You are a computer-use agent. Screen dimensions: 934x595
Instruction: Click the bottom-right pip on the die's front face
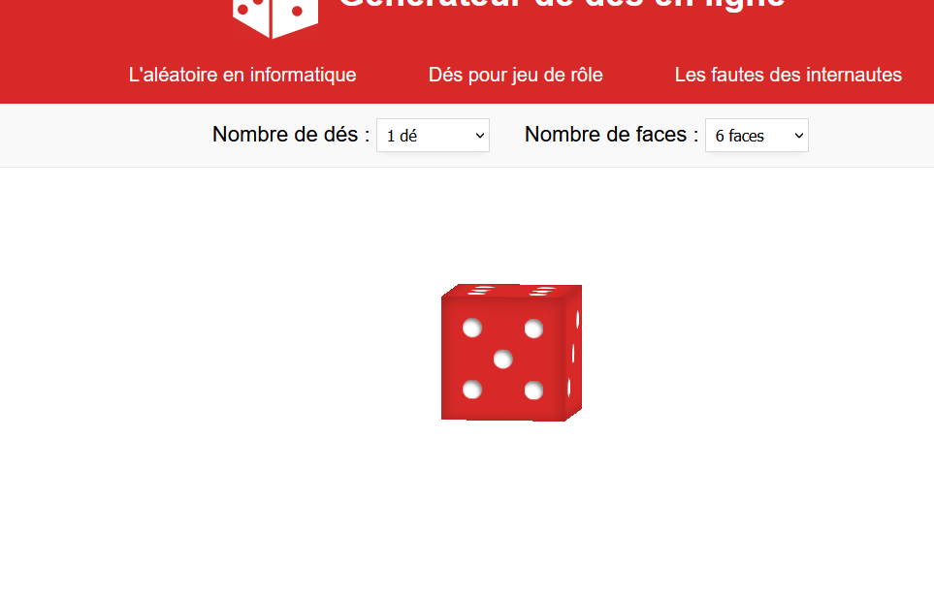tap(533, 391)
